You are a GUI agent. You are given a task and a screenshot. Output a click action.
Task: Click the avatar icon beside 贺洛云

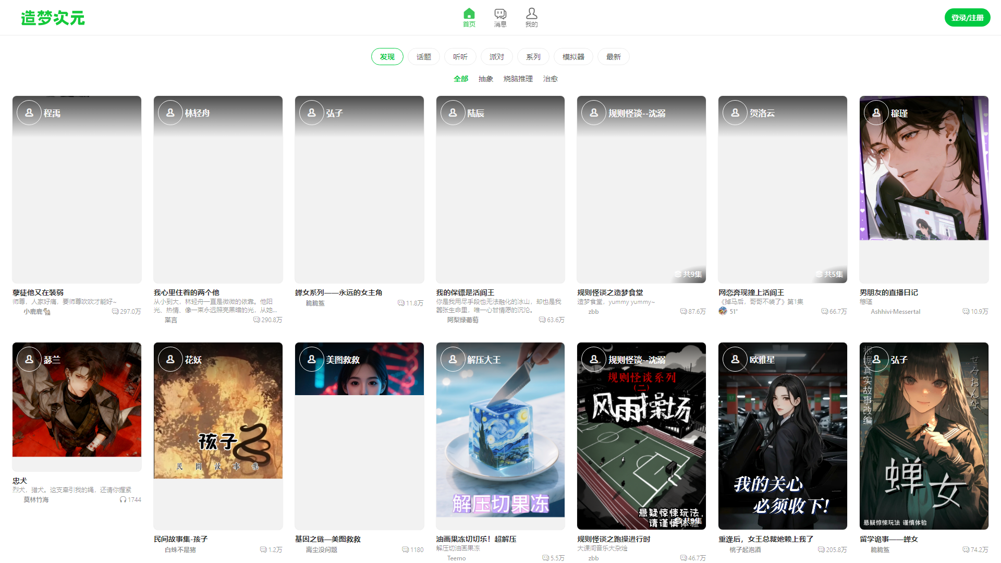[735, 113]
